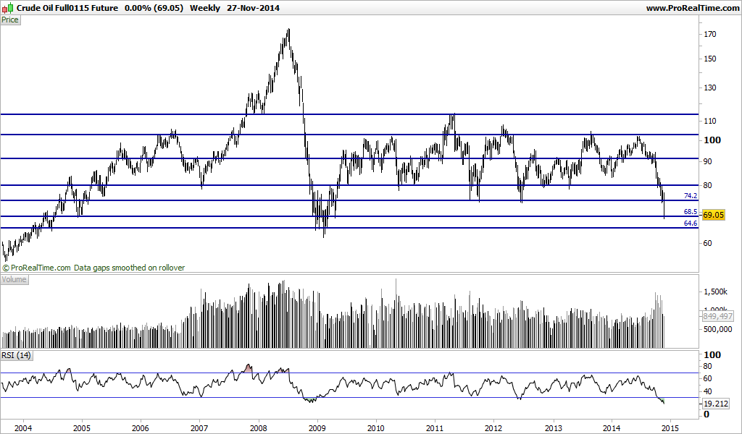Image resolution: width=742 pixels, height=434 pixels.
Task: Click the candlestick icon beside chart title
Action: 7,7
